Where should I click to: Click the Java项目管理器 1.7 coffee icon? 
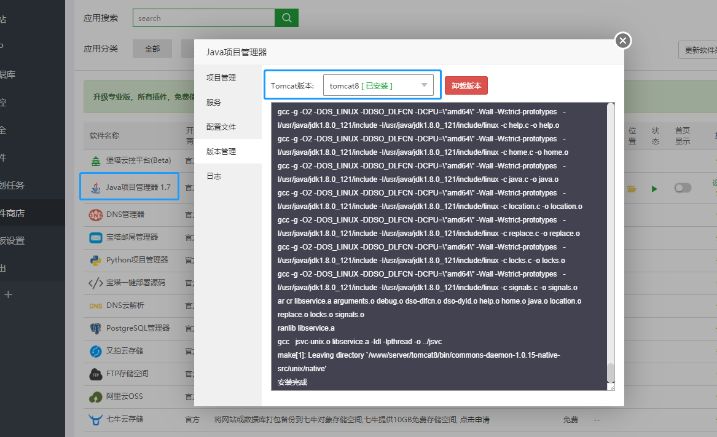95,187
